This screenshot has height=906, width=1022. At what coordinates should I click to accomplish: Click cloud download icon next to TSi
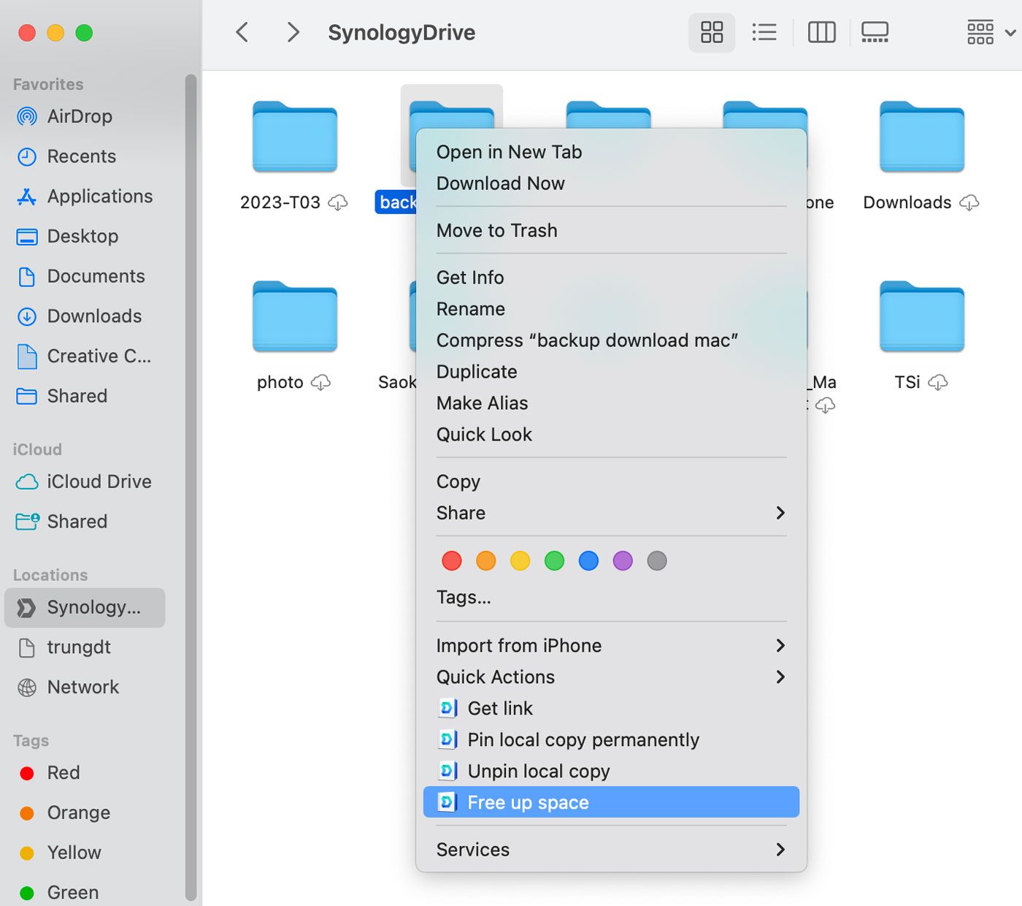coord(938,382)
